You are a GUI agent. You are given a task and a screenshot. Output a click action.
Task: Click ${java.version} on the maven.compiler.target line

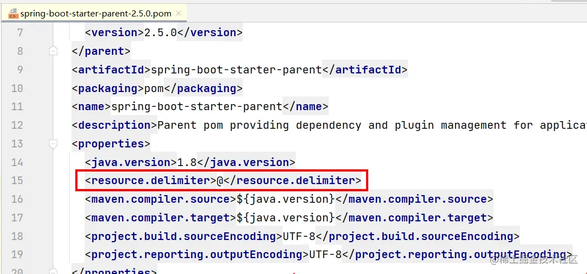point(286,218)
